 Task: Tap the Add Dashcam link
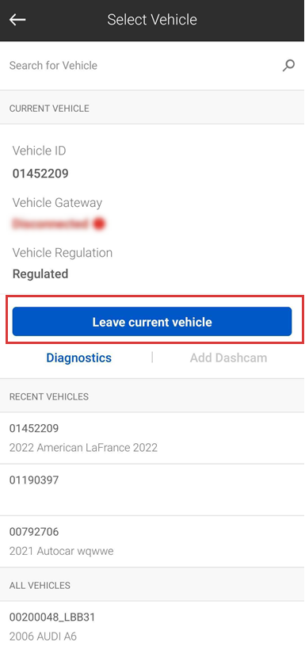pyautogui.click(x=228, y=357)
